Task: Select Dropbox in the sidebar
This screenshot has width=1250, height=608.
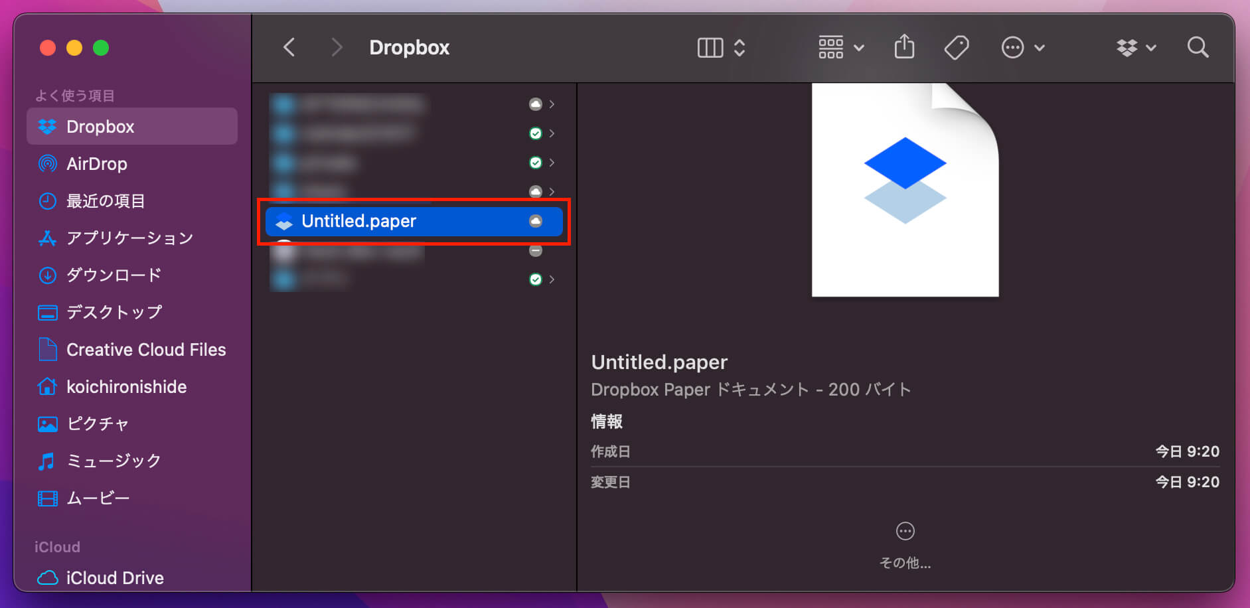Action: tap(132, 126)
